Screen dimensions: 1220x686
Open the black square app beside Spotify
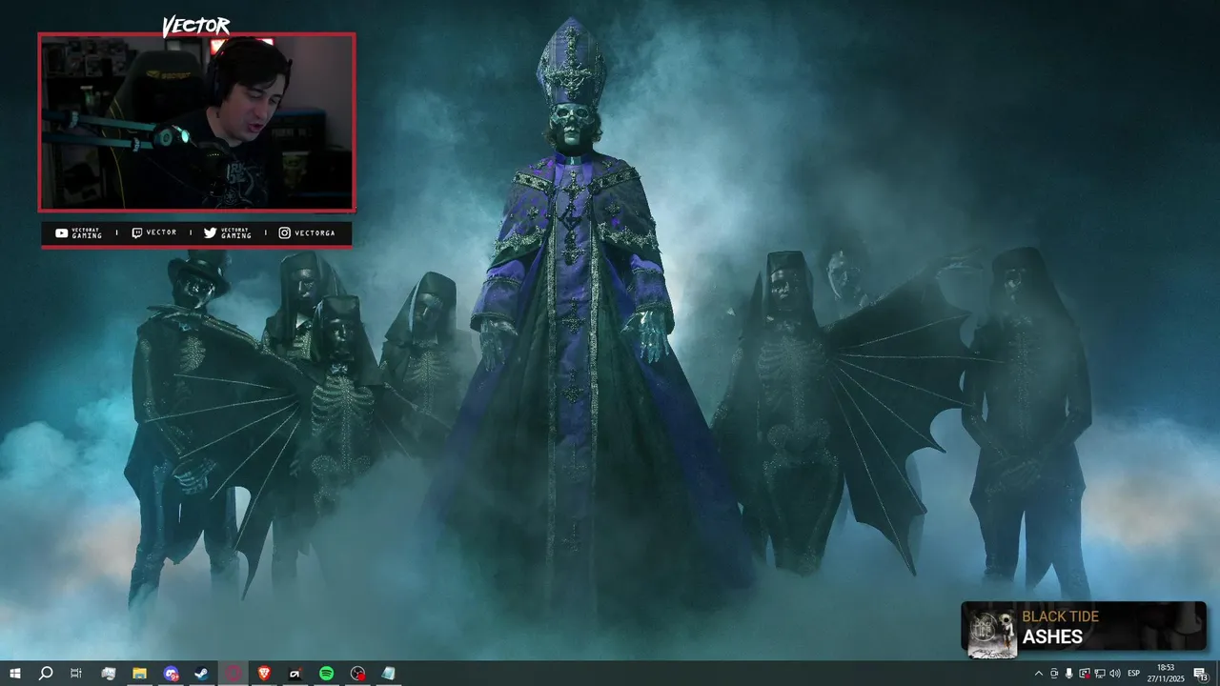coord(295,674)
